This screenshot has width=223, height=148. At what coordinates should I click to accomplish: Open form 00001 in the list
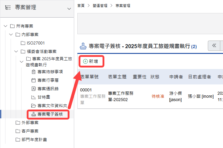[x=86, y=90]
